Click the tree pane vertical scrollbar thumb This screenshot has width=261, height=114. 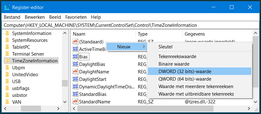65,83
